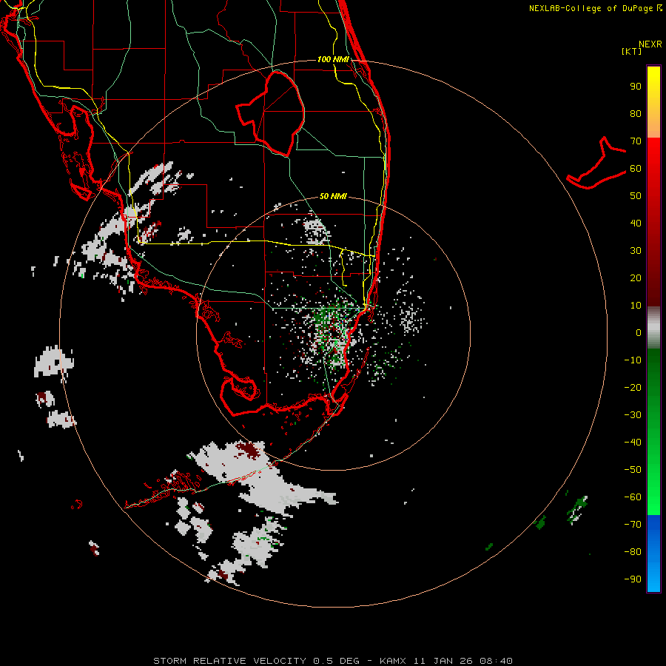The width and height of the screenshot is (666, 666).
Task: Click the -50 value on velocity scale
Action: click(x=633, y=470)
